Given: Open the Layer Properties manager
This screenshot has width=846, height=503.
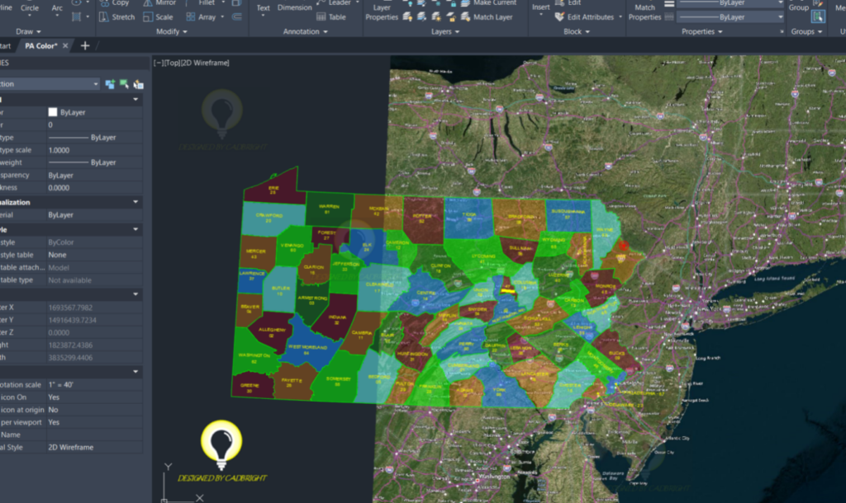Looking at the screenshot, I should coord(383,11).
